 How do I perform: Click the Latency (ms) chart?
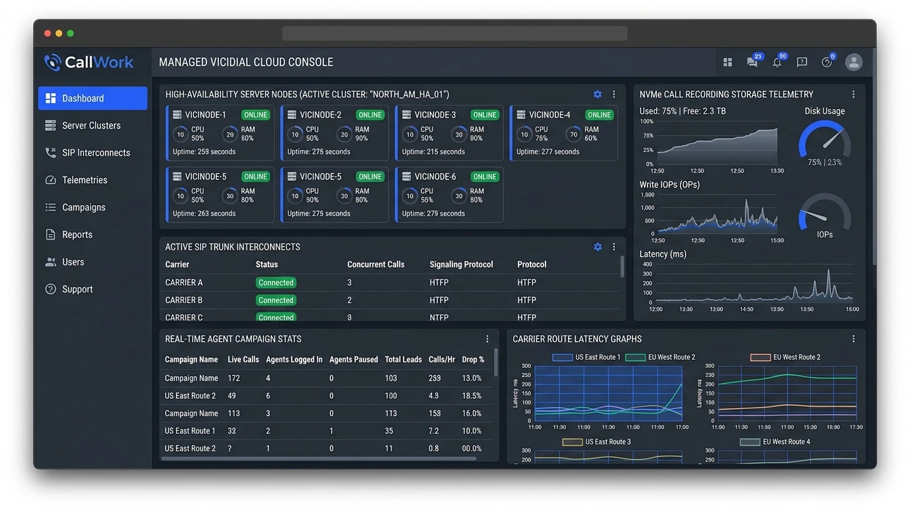coord(754,283)
